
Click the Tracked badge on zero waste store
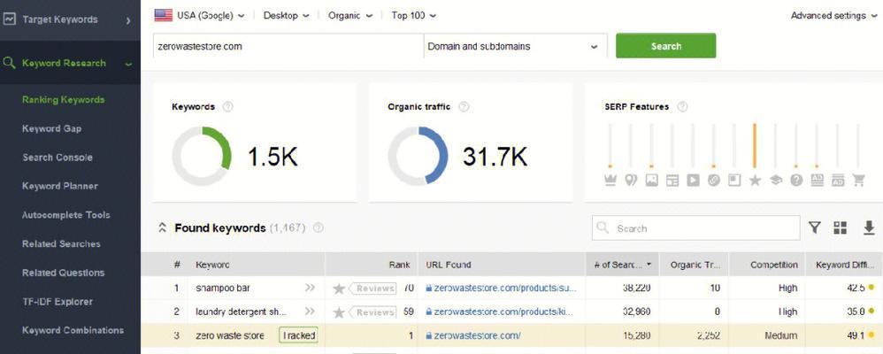tap(298, 335)
